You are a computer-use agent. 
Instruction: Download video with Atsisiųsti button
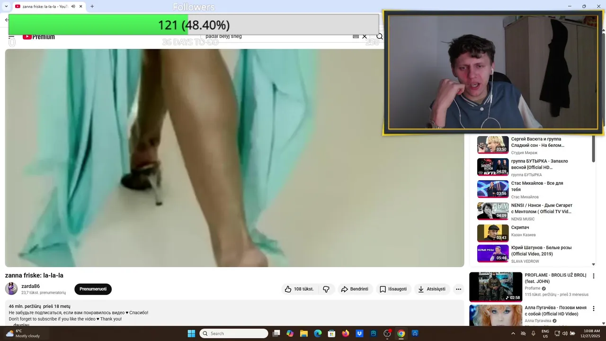pos(431,289)
